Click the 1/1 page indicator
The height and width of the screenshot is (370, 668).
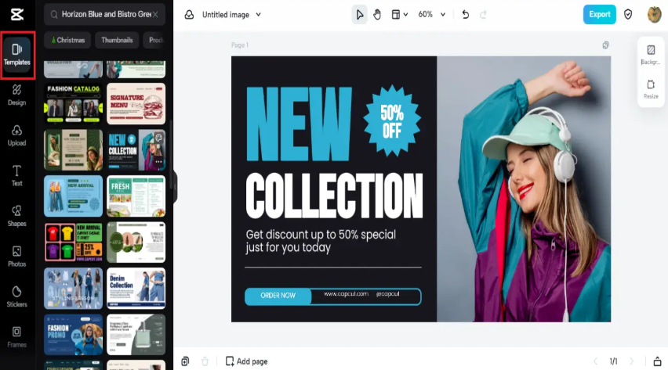(613, 361)
